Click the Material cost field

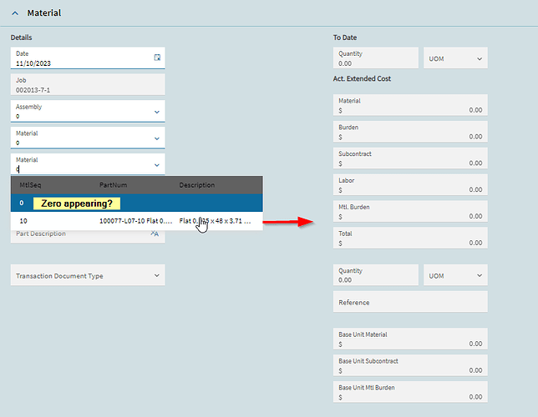click(x=410, y=105)
